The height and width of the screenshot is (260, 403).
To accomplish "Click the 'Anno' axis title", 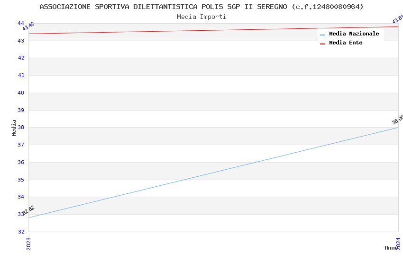I will (391, 248).
